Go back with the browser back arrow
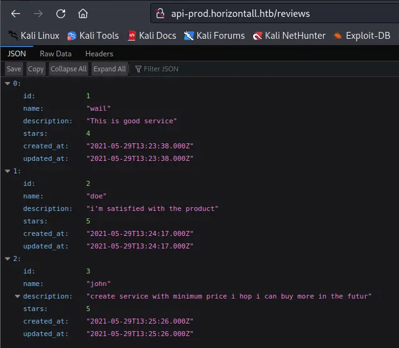This screenshot has width=399, height=348. [16, 14]
